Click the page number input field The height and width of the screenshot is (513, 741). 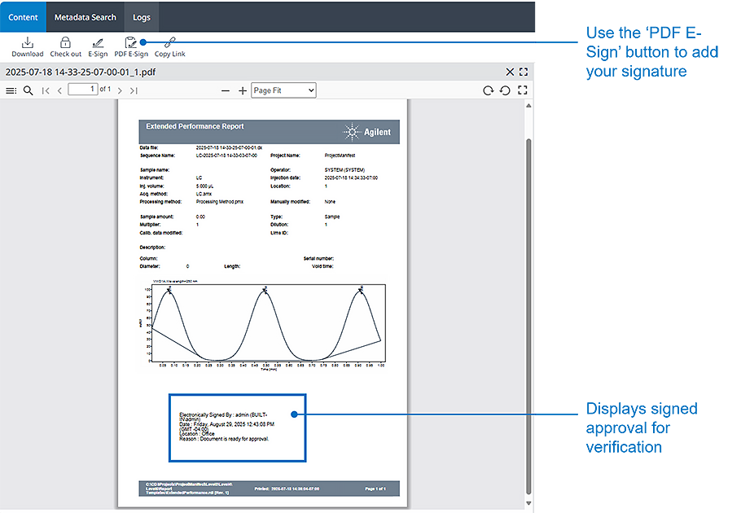(82, 90)
